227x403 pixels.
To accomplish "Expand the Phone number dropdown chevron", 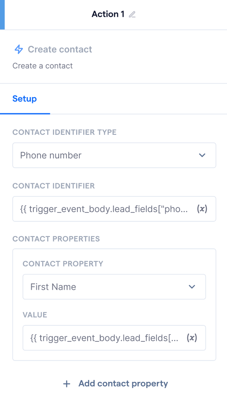I will click(x=202, y=155).
